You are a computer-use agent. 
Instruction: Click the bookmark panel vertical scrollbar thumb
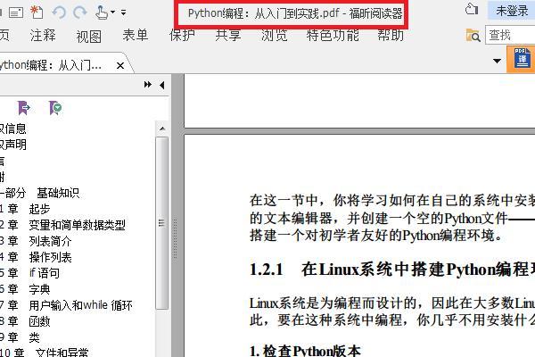(162, 223)
